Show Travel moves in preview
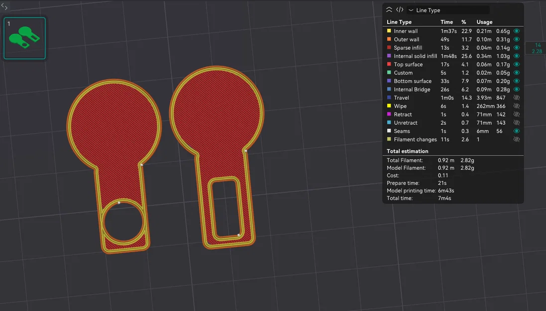 click(517, 98)
